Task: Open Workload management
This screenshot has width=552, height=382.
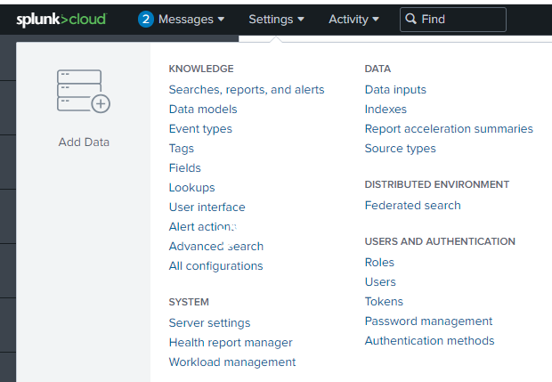Action: (x=232, y=362)
